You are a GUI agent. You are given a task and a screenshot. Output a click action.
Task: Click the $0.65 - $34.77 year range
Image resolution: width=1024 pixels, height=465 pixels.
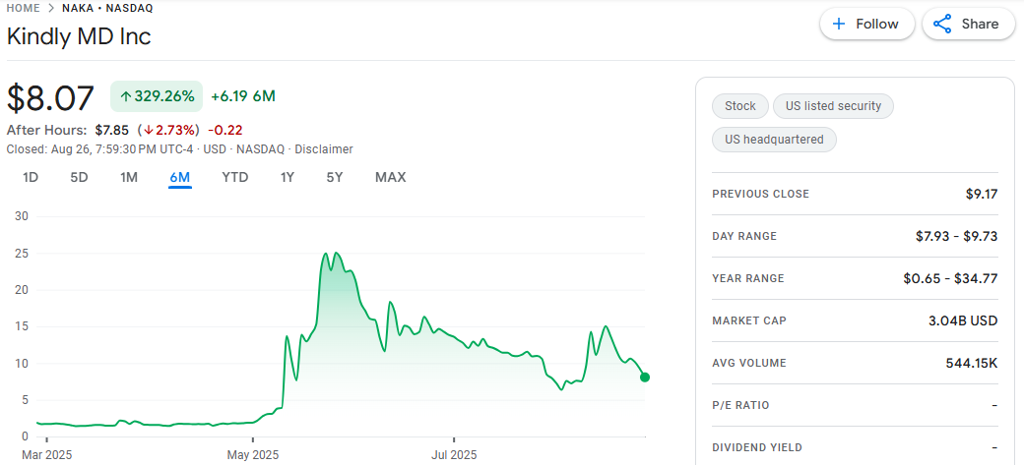[x=951, y=278]
